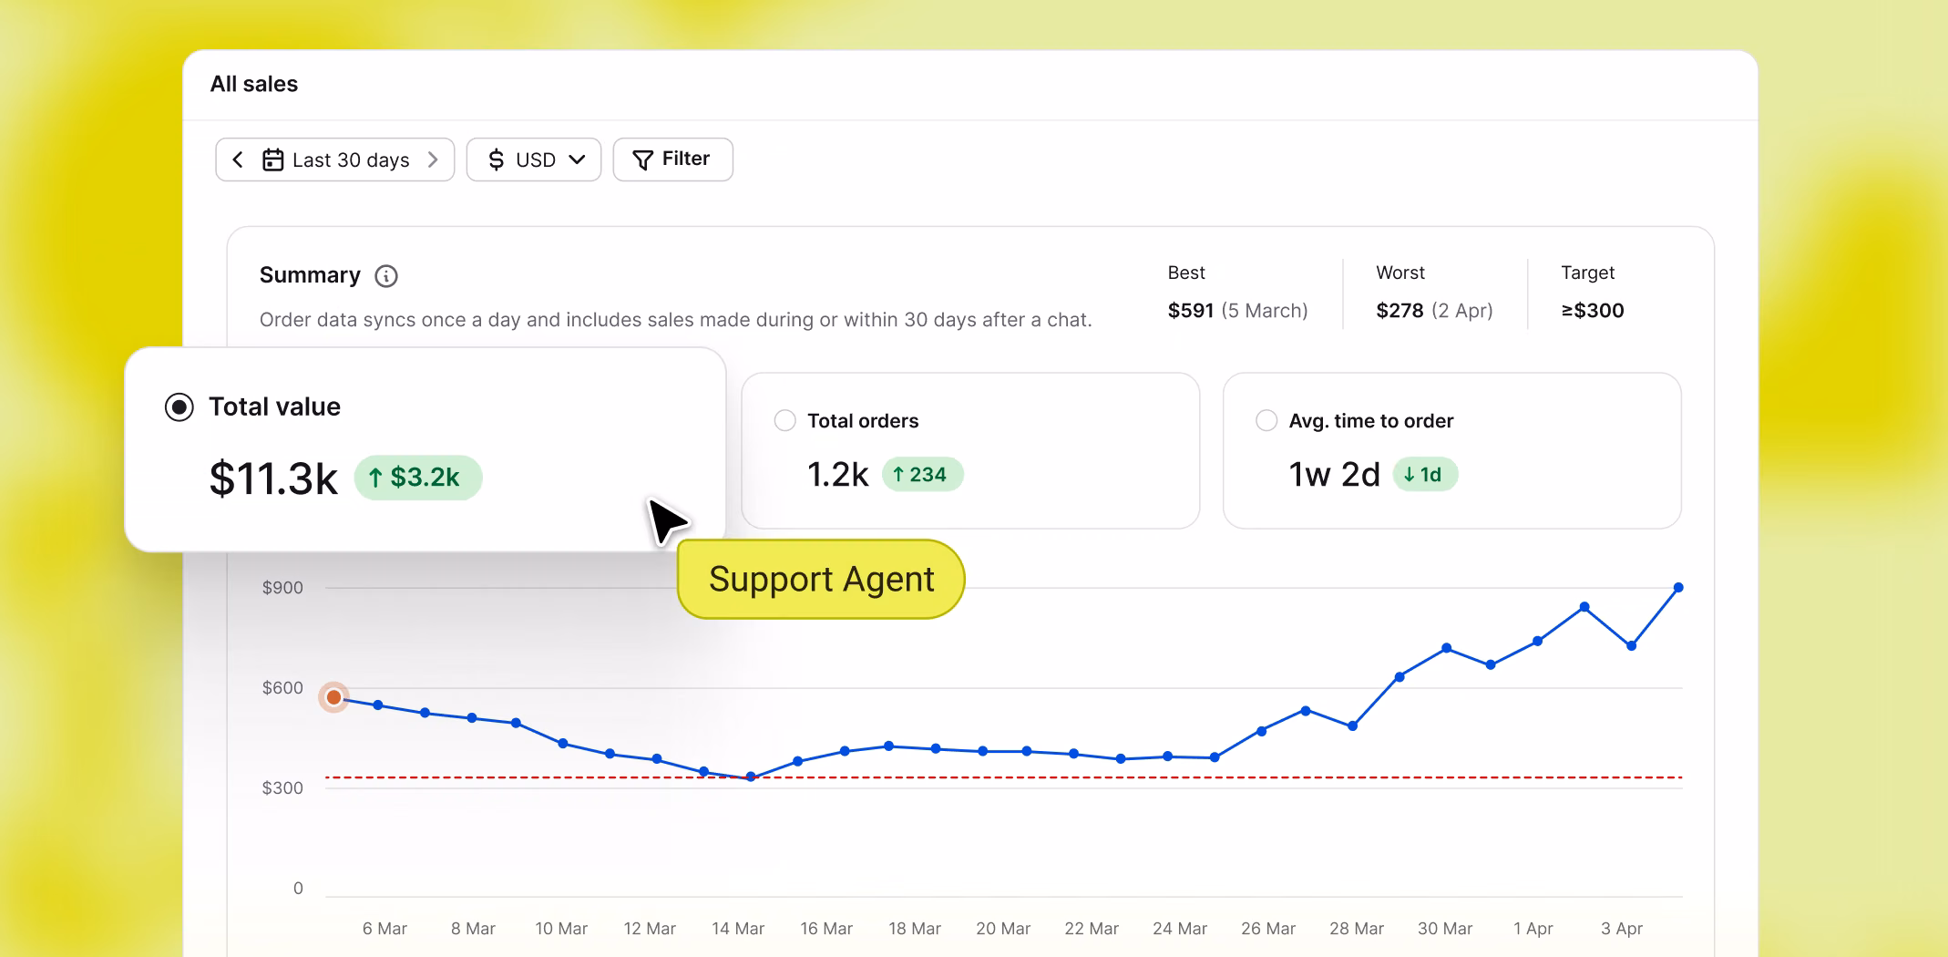
Task: Click the last data point at $900
Action: pos(1678,588)
